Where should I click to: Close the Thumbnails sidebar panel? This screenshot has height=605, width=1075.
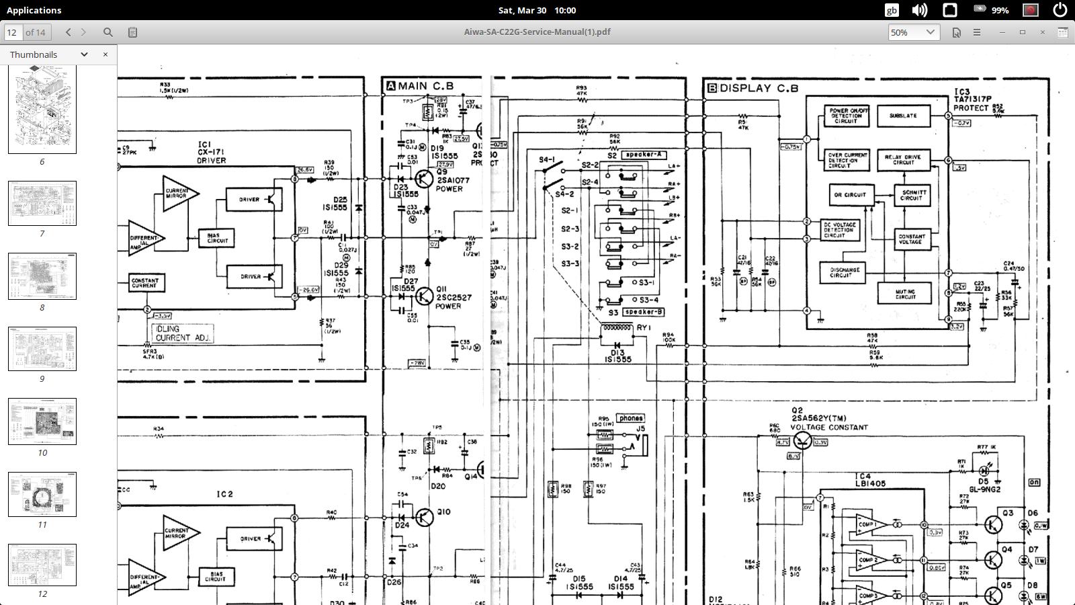point(105,54)
